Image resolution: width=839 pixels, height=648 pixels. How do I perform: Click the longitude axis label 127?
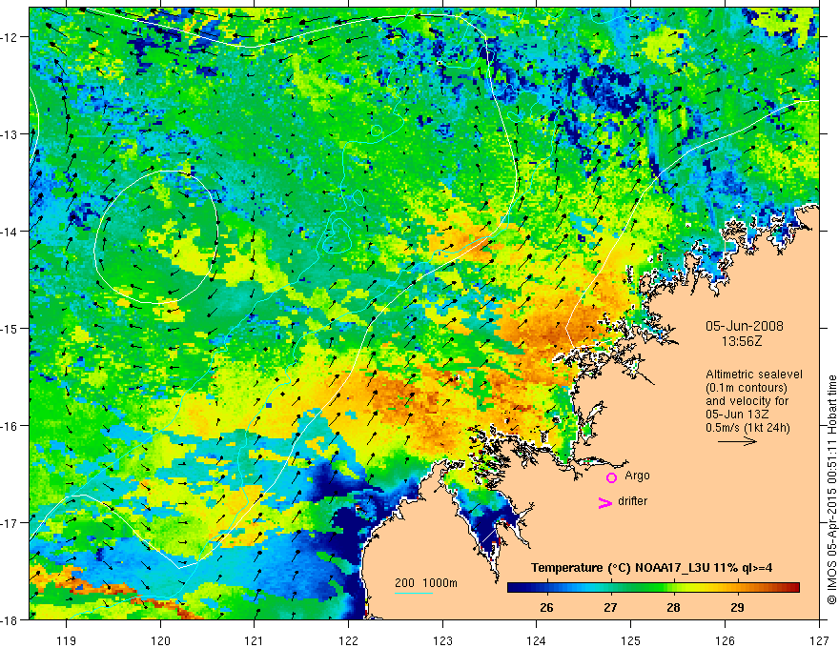(819, 640)
